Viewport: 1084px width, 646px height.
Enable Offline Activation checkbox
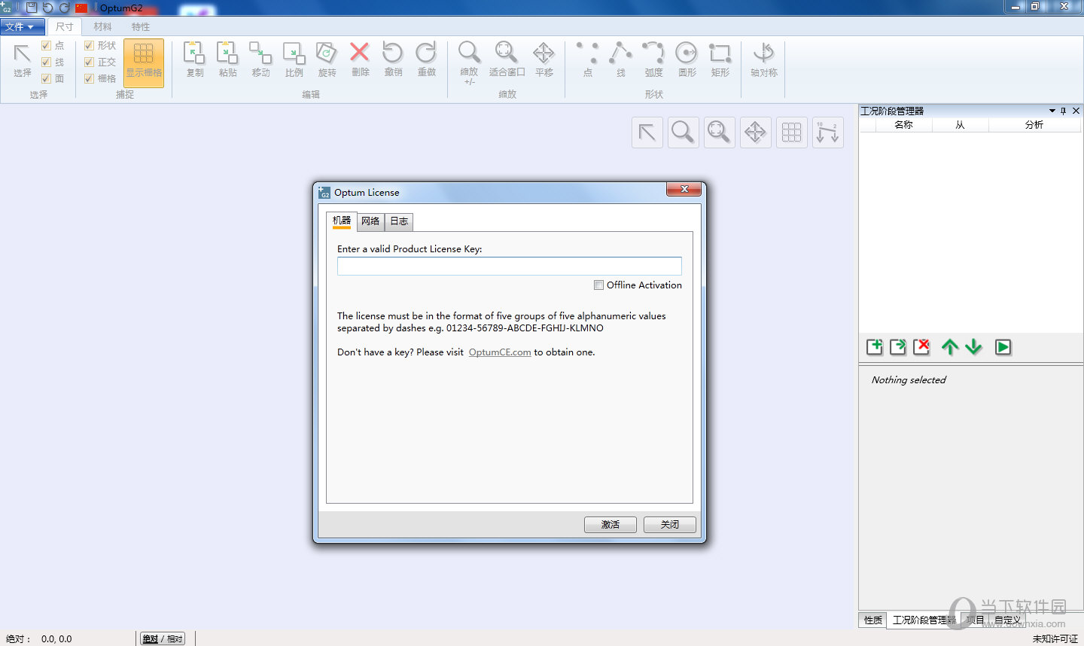598,285
